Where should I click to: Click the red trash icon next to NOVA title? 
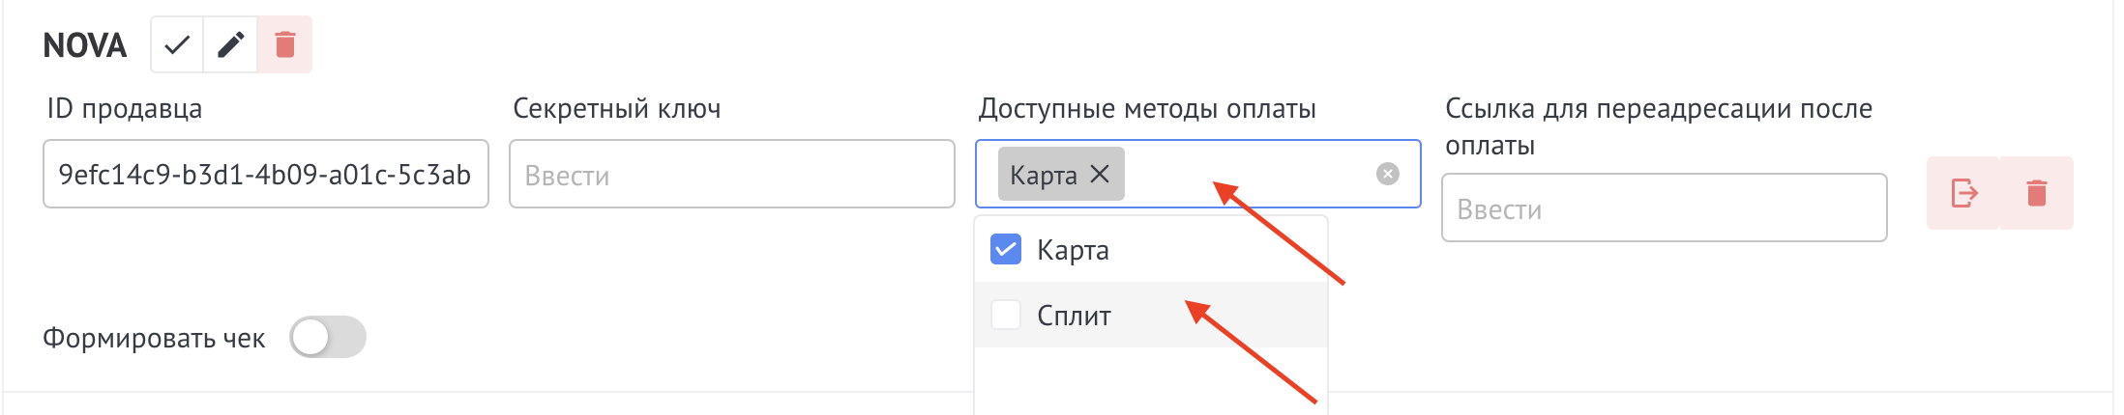pos(284,44)
